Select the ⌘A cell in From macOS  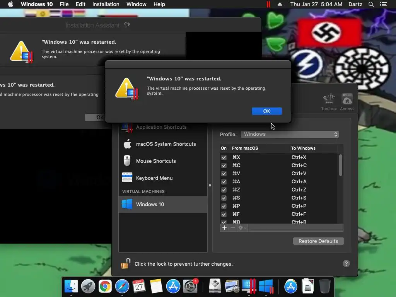236,182
